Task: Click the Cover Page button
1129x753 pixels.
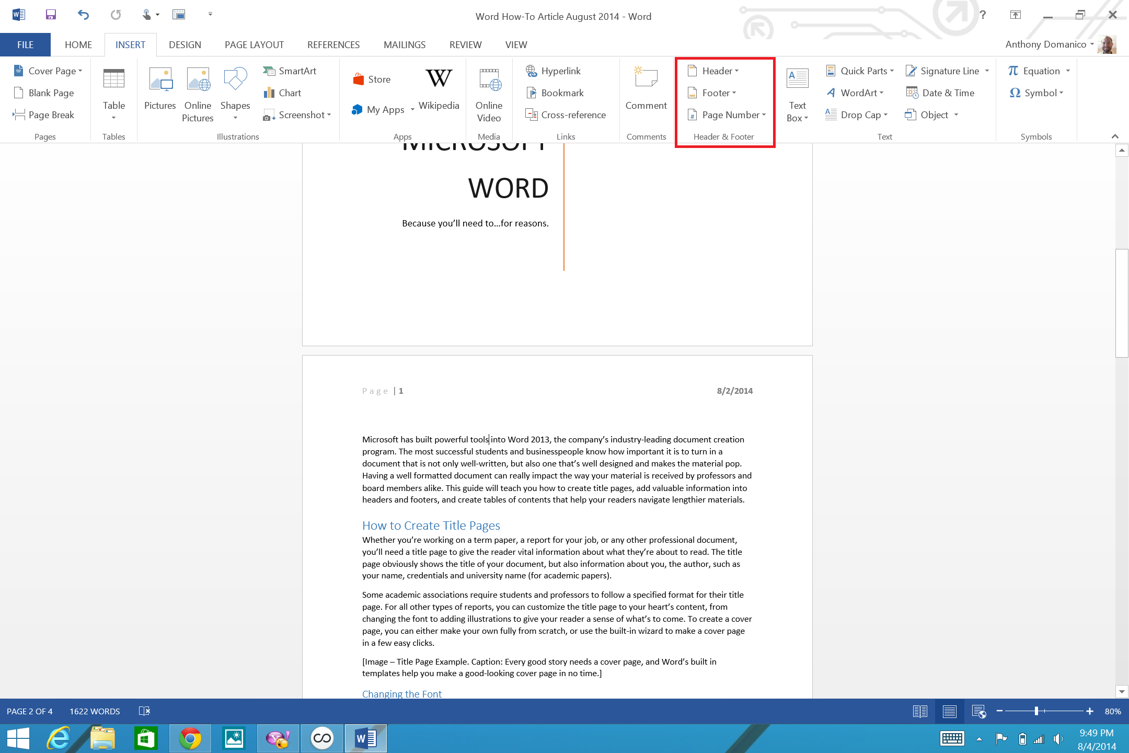Action: 46,70
